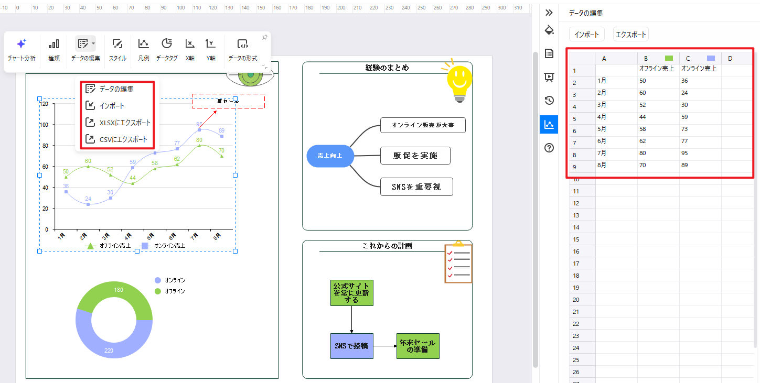The width and height of the screenshot is (760, 383).
Task: Click blue color swatch in column C
Action: click(x=711, y=58)
